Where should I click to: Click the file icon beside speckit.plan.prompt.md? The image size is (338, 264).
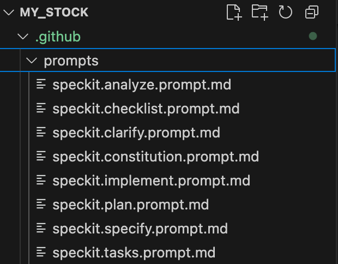41,205
